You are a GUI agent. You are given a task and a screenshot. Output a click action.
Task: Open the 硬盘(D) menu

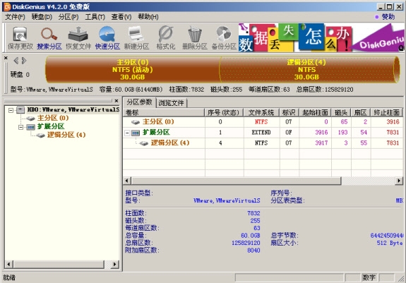point(42,17)
